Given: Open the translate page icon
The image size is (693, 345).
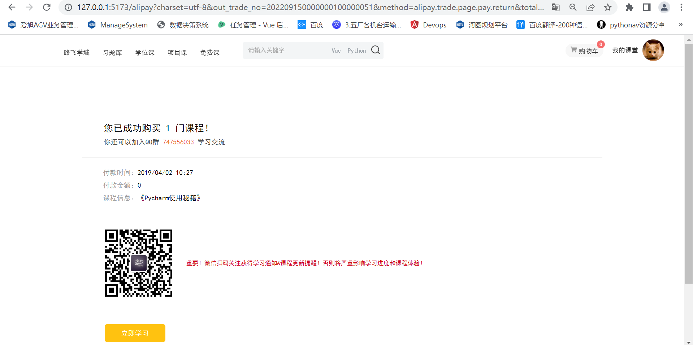Looking at the screenshot, I should (x=556, y=7).
